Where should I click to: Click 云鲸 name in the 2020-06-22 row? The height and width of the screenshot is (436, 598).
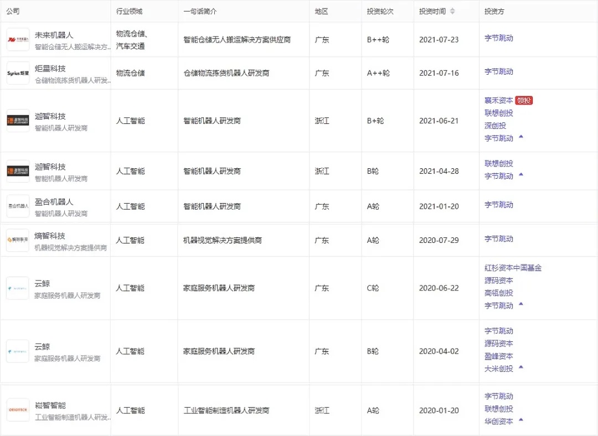point(42,283)
